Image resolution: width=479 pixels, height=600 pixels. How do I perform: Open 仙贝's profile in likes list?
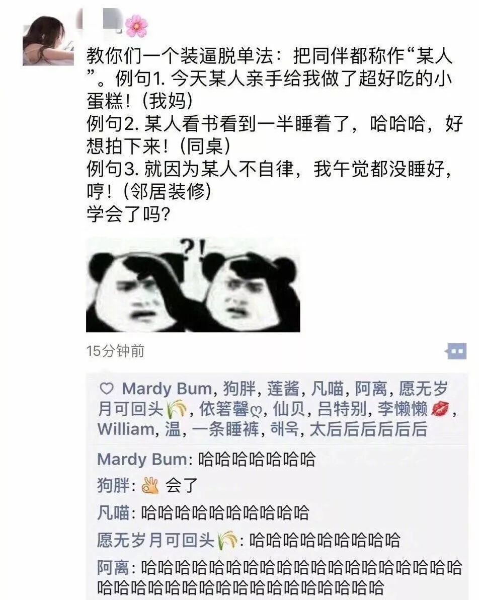289,409
